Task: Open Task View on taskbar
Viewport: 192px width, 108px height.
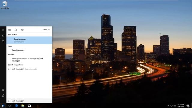Action: click(x=10, y=106)
